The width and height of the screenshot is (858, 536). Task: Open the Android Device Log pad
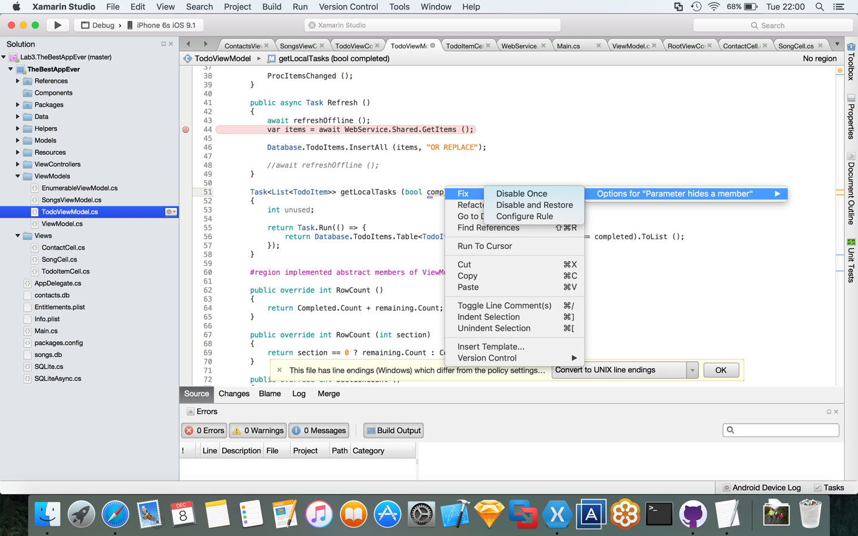[x=761, y=487]
